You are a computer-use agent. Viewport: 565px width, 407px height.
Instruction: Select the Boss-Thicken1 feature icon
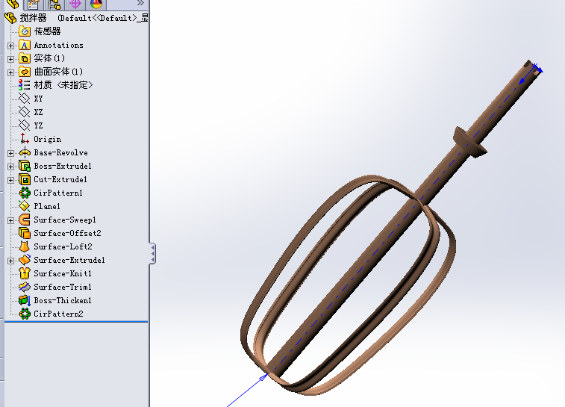coord(25,300)
